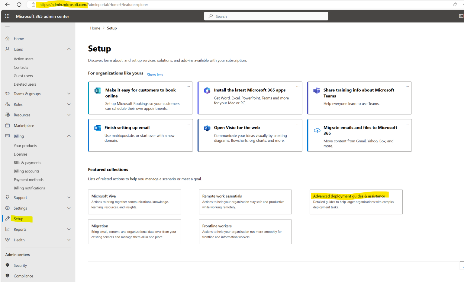
Task: Go to Setup in the sidebar
Action: [x=18, y=219]
